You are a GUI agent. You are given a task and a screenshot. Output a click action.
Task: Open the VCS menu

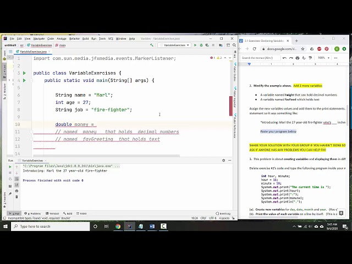click(x=111, y=38)
